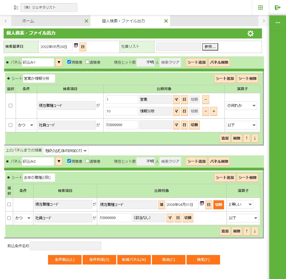Open the calendar icon beside 検索基準日

click(76, 45)
